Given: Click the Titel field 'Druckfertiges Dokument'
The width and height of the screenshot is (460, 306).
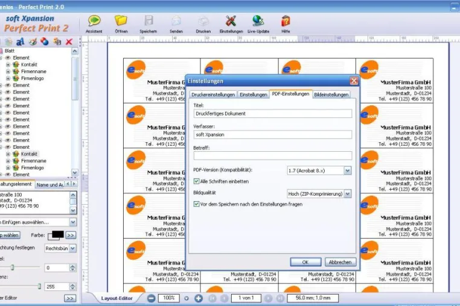Looking at the screenshot, I should (x=272, y=114).
